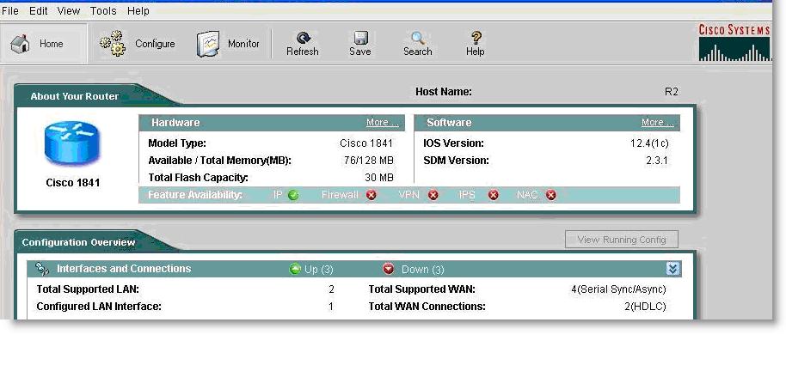Click the Up (3) interfaces count
Screen dimensions: 786x371
(319, 270)
